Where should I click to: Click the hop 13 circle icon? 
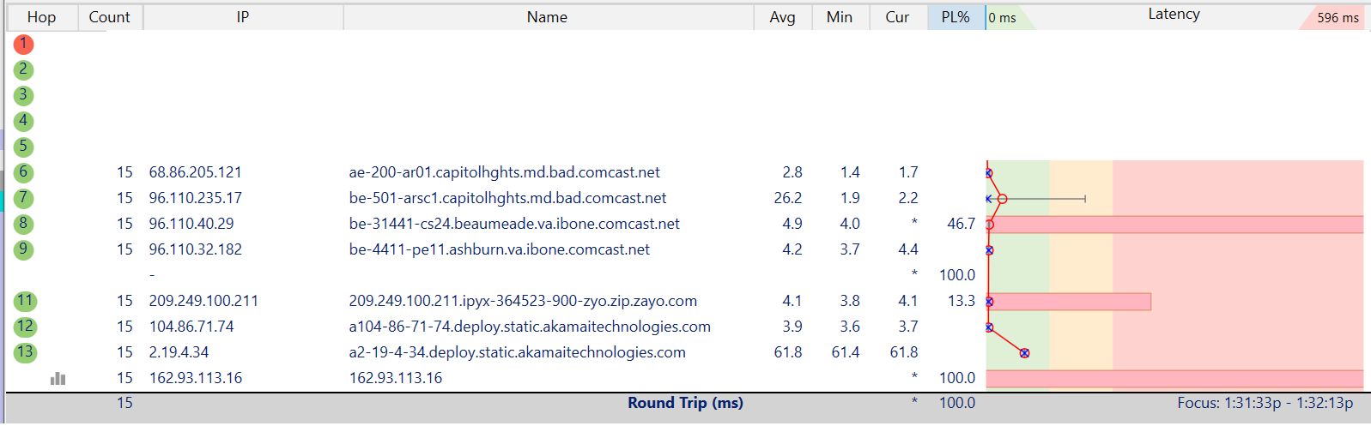(x=24, y=352)
